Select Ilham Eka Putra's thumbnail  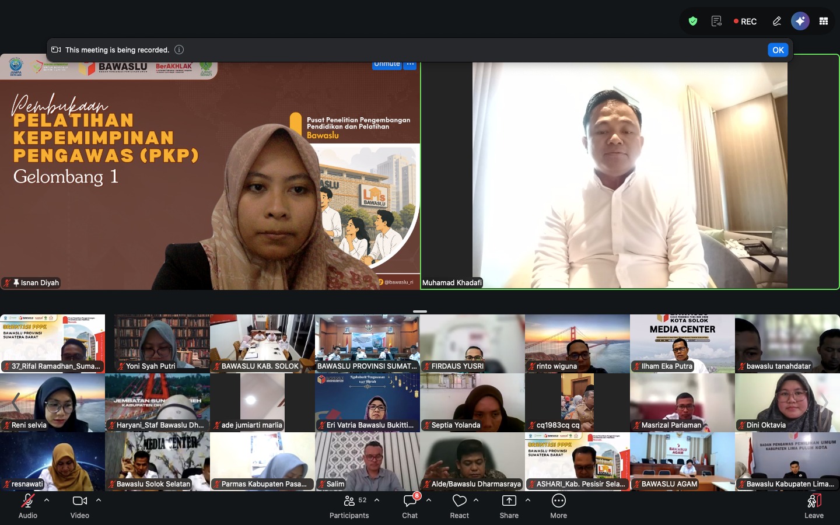[682, 344]
